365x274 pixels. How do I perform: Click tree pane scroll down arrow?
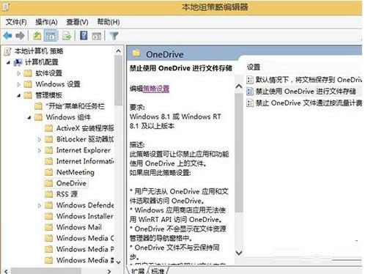[x=119, y=262]
